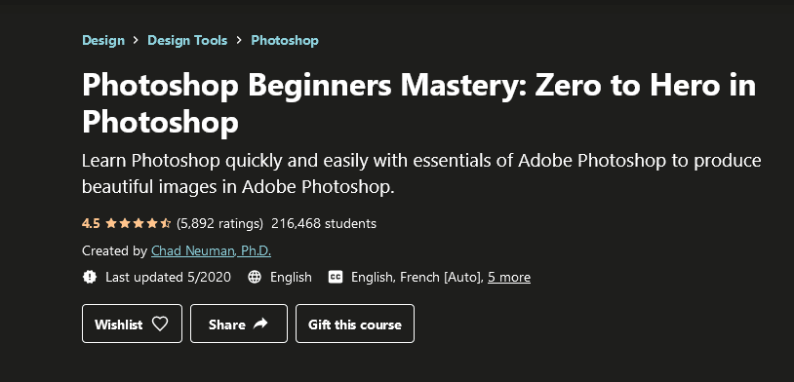Expand the 5 more caption languages

coord(509,278)
